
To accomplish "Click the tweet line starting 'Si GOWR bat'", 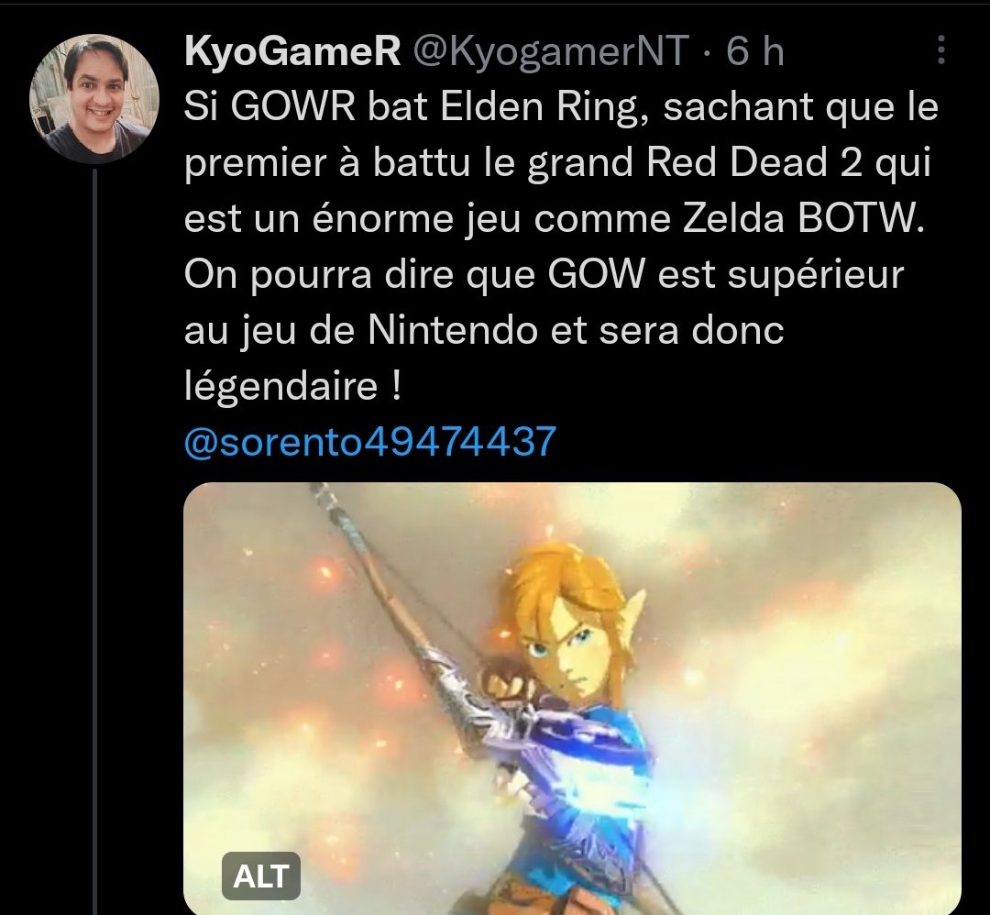I will [561, 106].
